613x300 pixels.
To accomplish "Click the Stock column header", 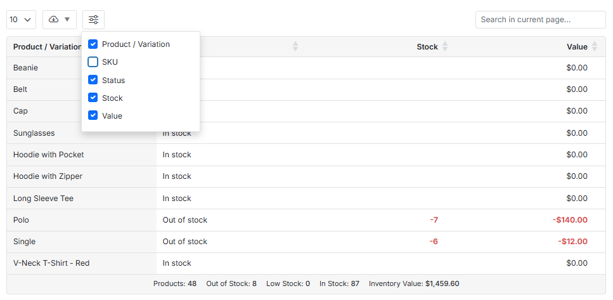I will click(x=427, y=47).
